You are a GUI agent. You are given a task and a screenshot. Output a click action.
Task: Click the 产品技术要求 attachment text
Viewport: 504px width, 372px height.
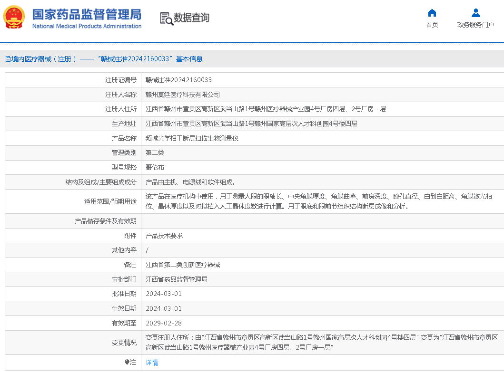[164, 236]
